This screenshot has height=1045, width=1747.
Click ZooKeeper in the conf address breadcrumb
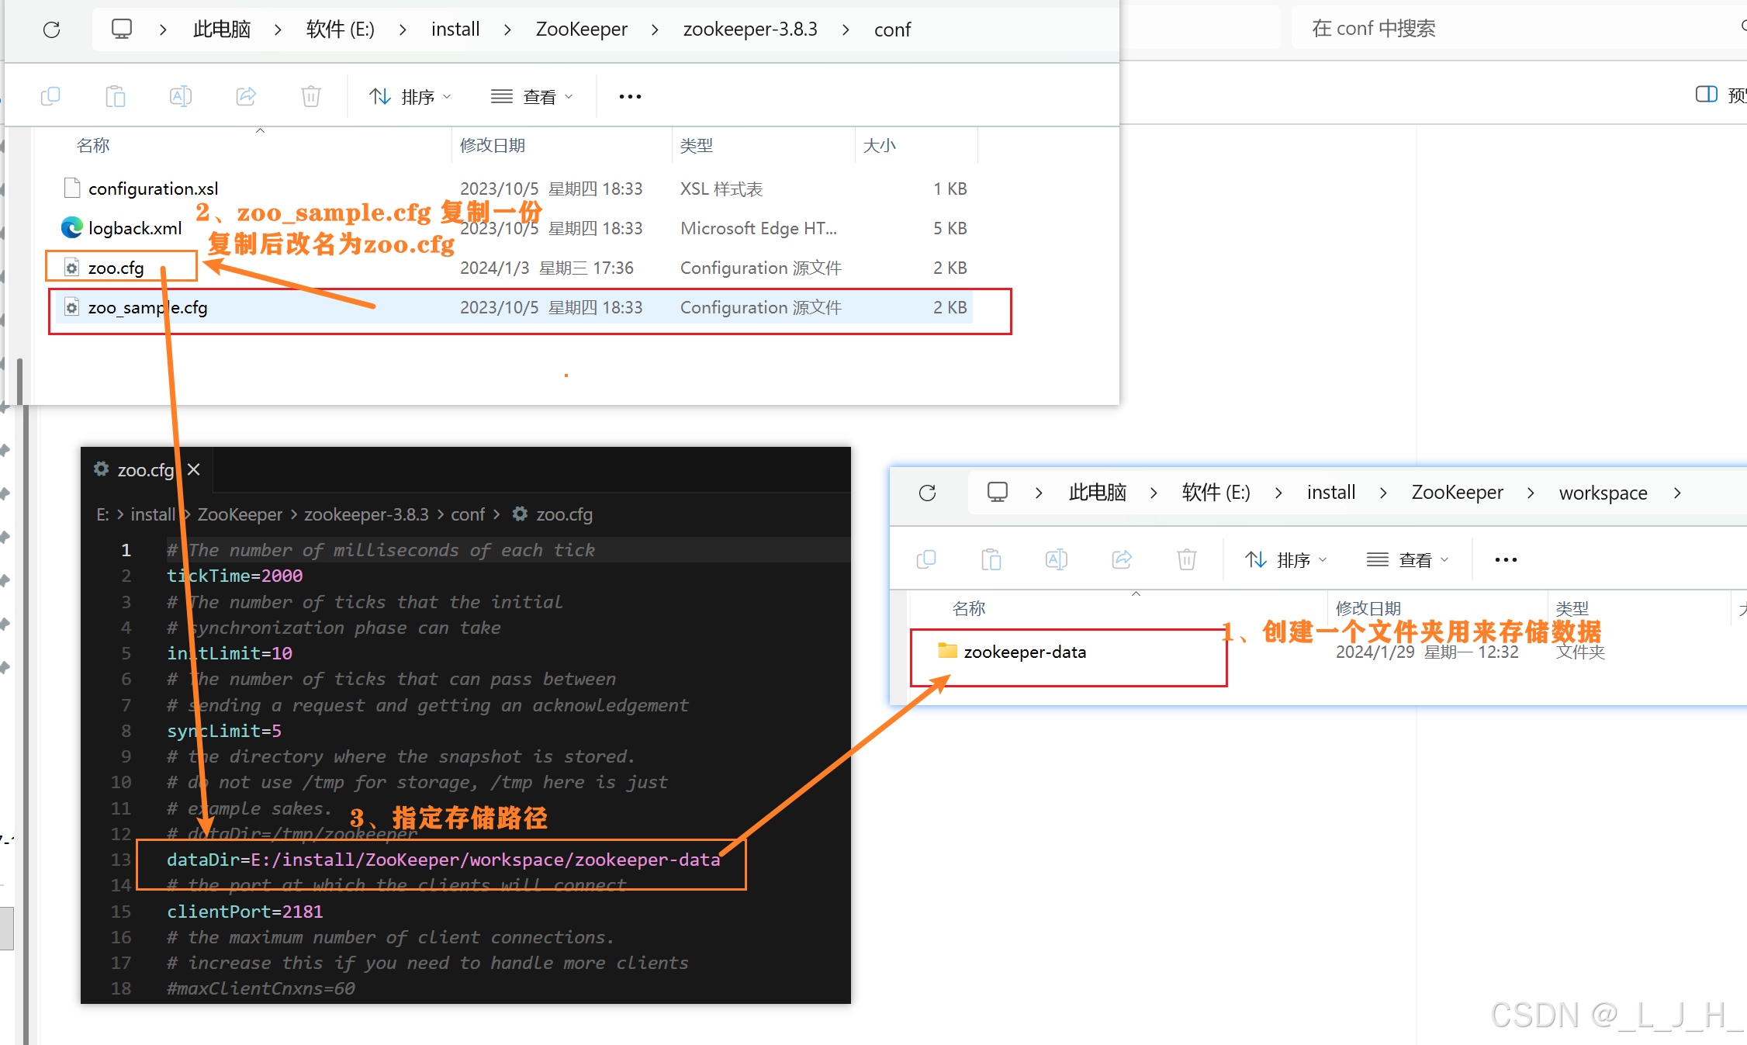tap(581, 29)
